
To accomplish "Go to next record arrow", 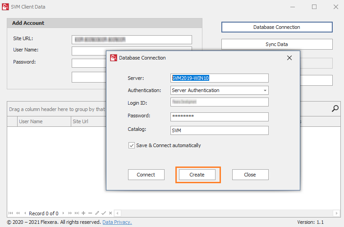I will tap(64, 213).
